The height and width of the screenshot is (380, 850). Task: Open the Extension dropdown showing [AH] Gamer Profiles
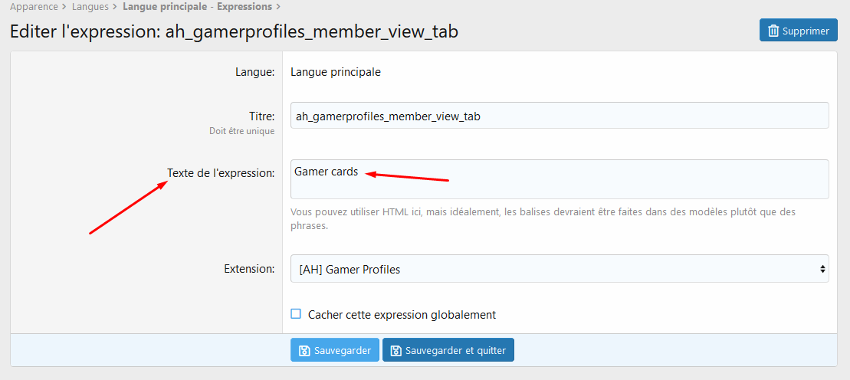pyautogui.click(x=560, y=269)
